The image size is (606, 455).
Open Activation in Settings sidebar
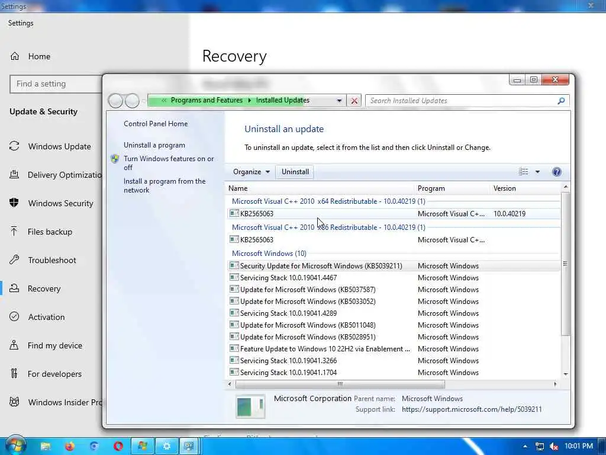tap(46, 317)
